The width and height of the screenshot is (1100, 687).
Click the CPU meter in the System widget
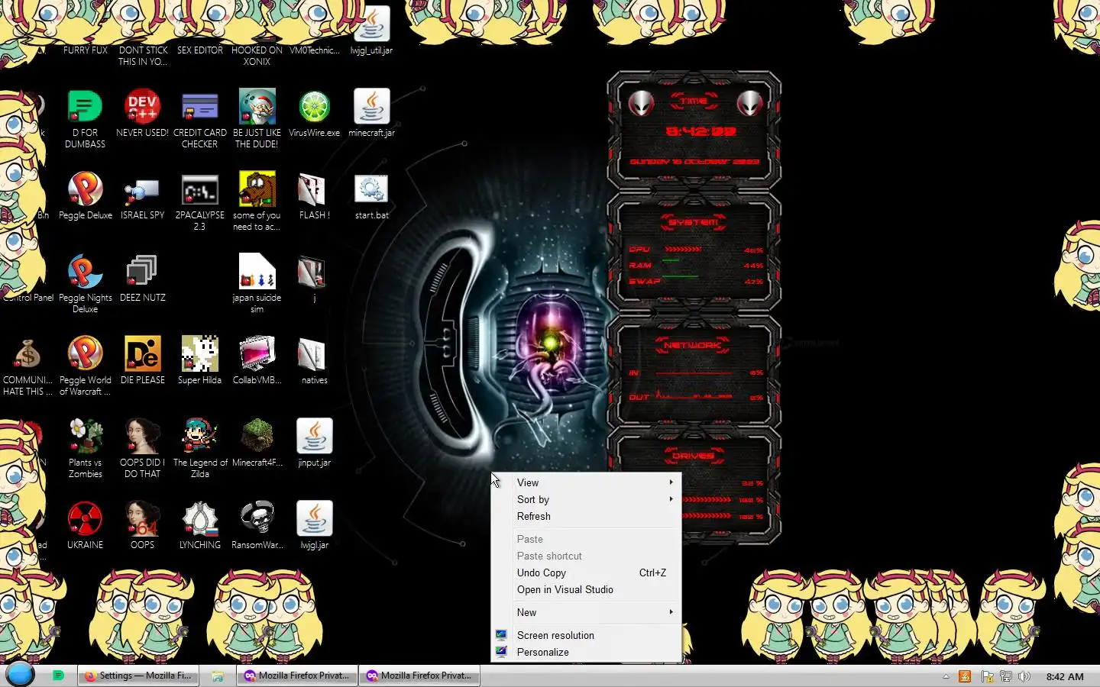pyautogui.click(x=696, y=250)
